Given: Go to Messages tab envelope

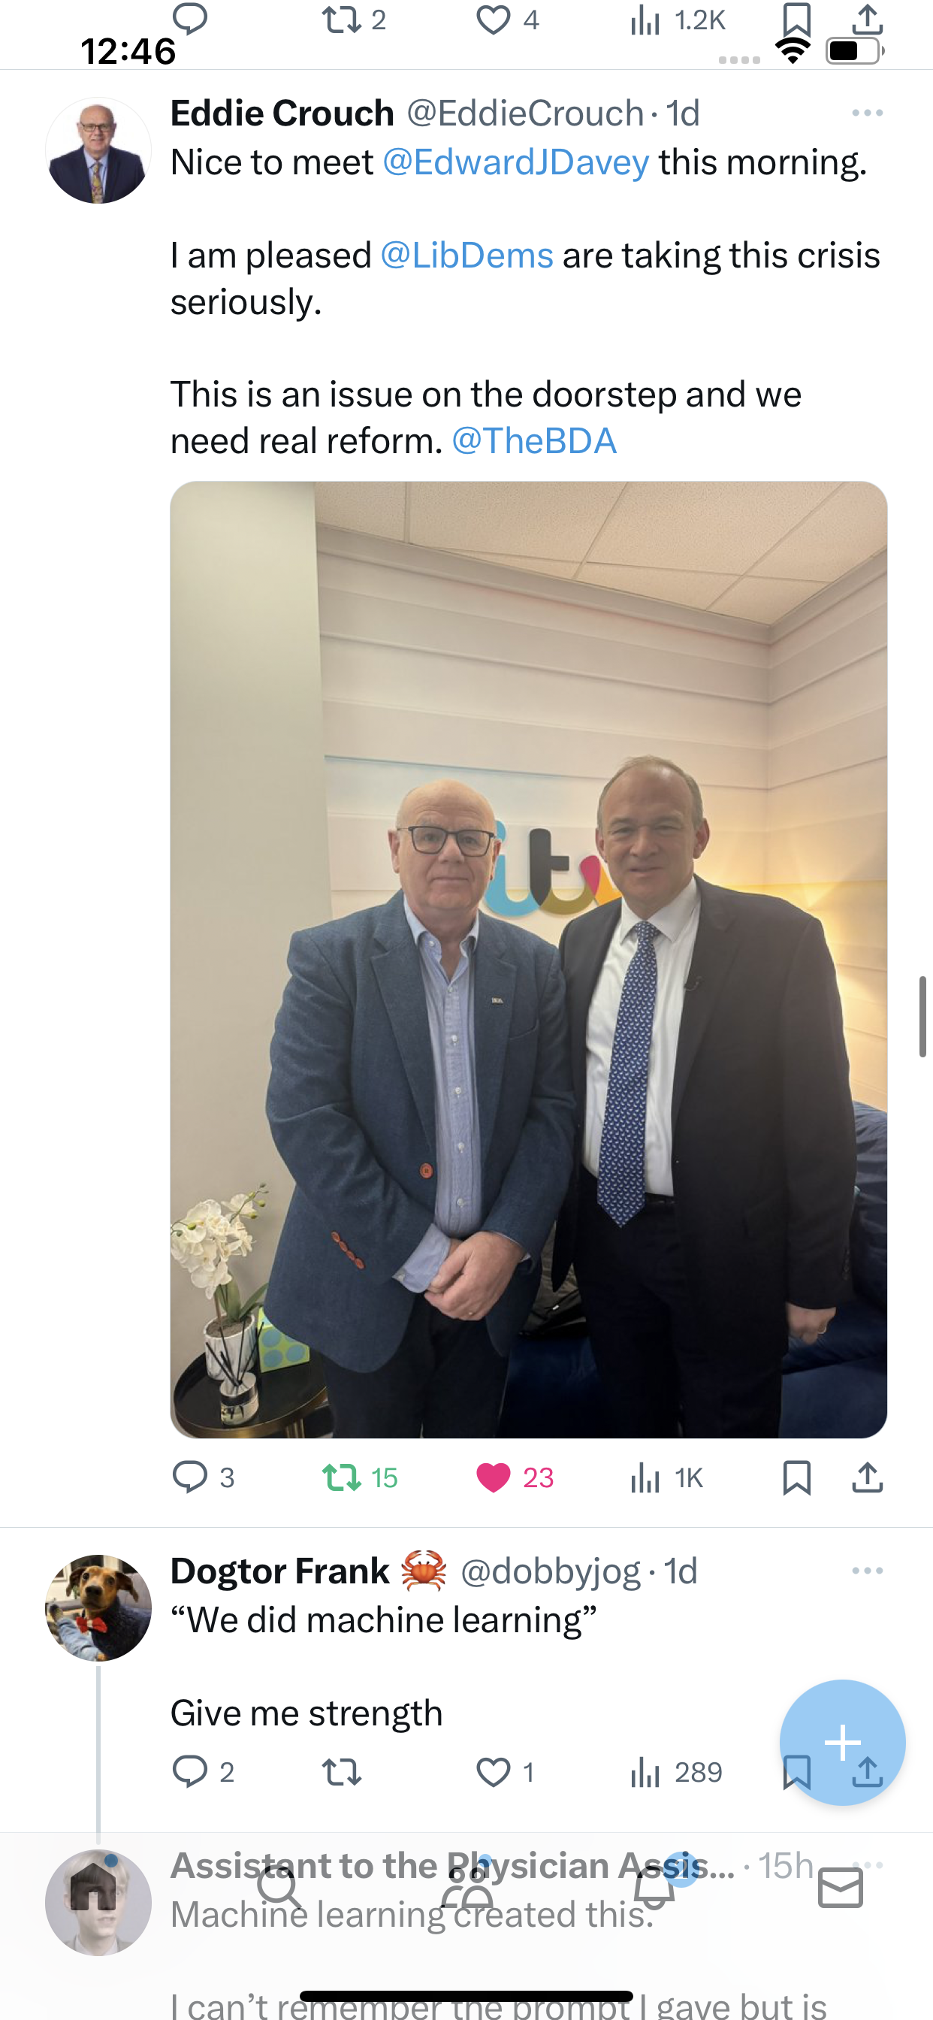Looking at the screenshot, I should click(841, 1888).
